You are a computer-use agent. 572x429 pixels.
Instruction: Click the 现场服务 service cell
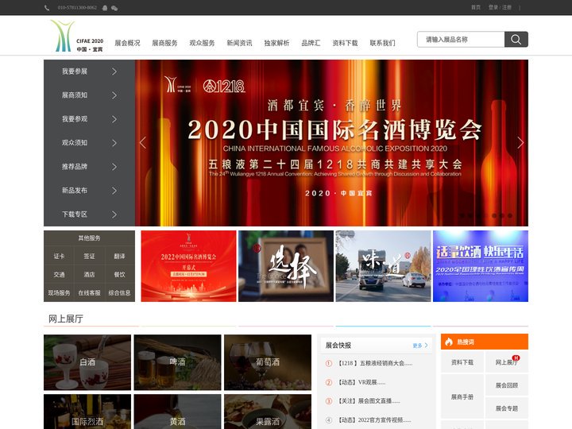click(59, 292)
